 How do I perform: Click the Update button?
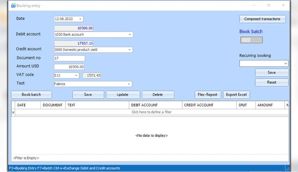tap(123, 95)
